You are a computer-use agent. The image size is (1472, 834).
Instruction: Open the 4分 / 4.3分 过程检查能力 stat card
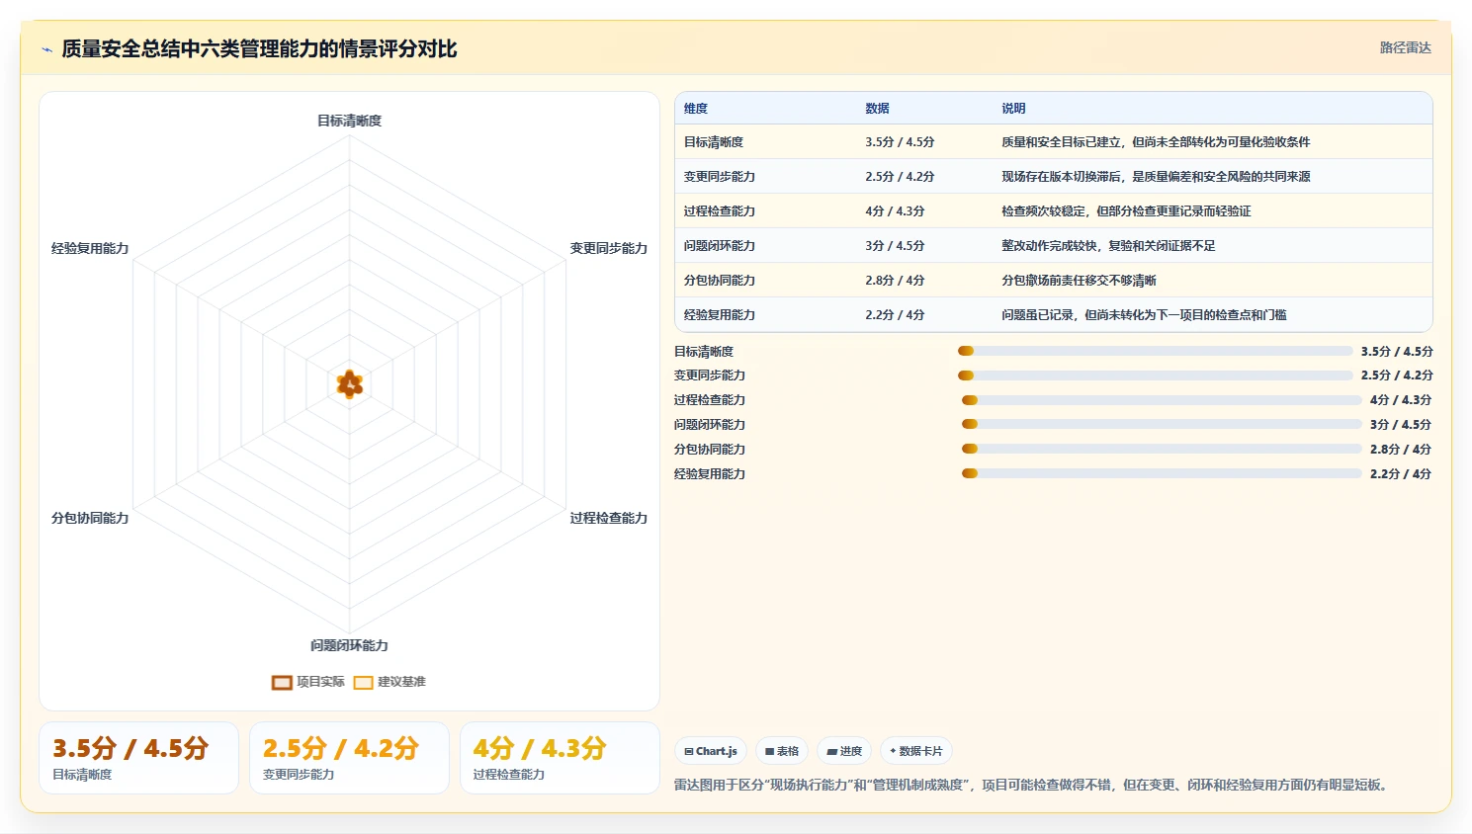click(560, 758)
